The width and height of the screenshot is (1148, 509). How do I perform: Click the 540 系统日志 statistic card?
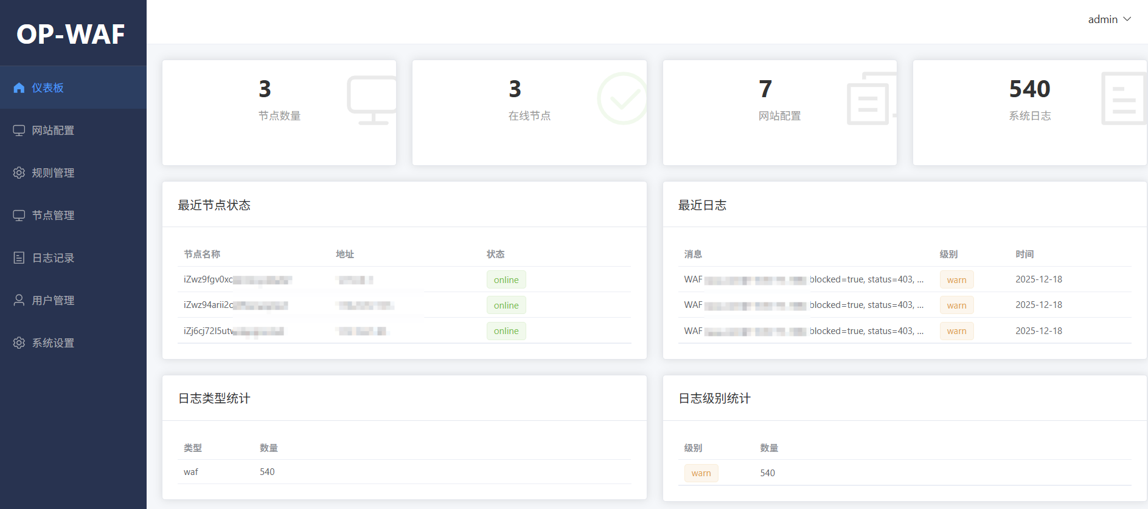point(1029,112)
